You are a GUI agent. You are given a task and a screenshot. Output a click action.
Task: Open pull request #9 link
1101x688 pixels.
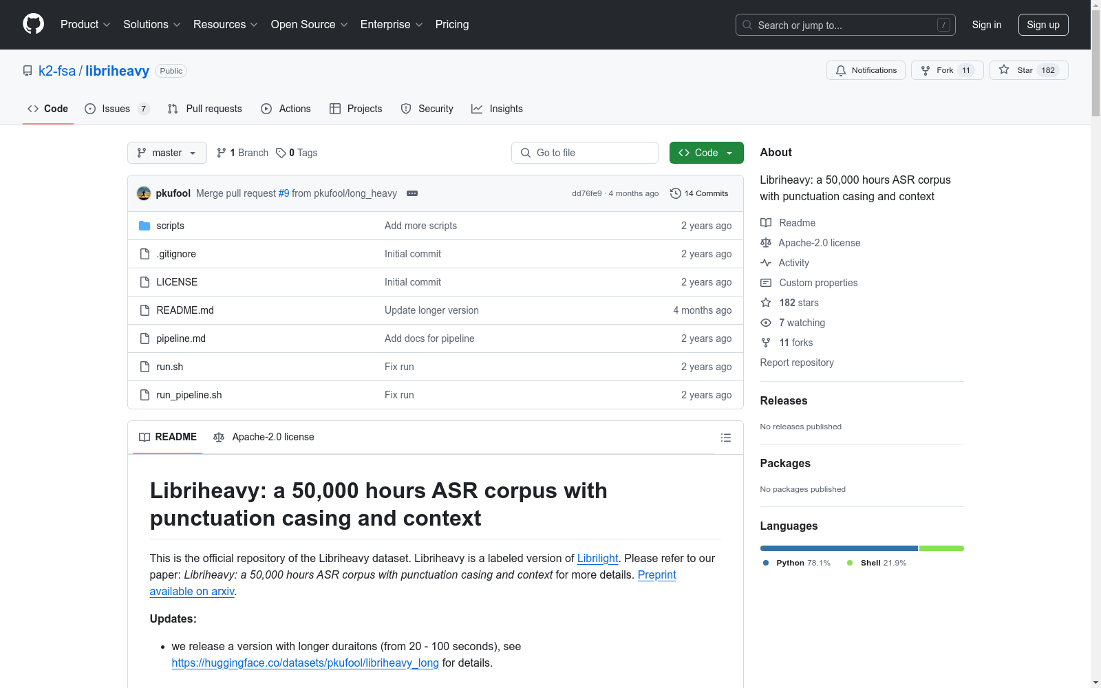tap(284, 193)
